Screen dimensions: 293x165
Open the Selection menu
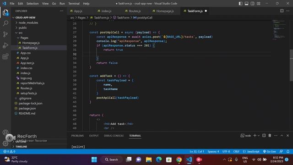tap(33, 4)
